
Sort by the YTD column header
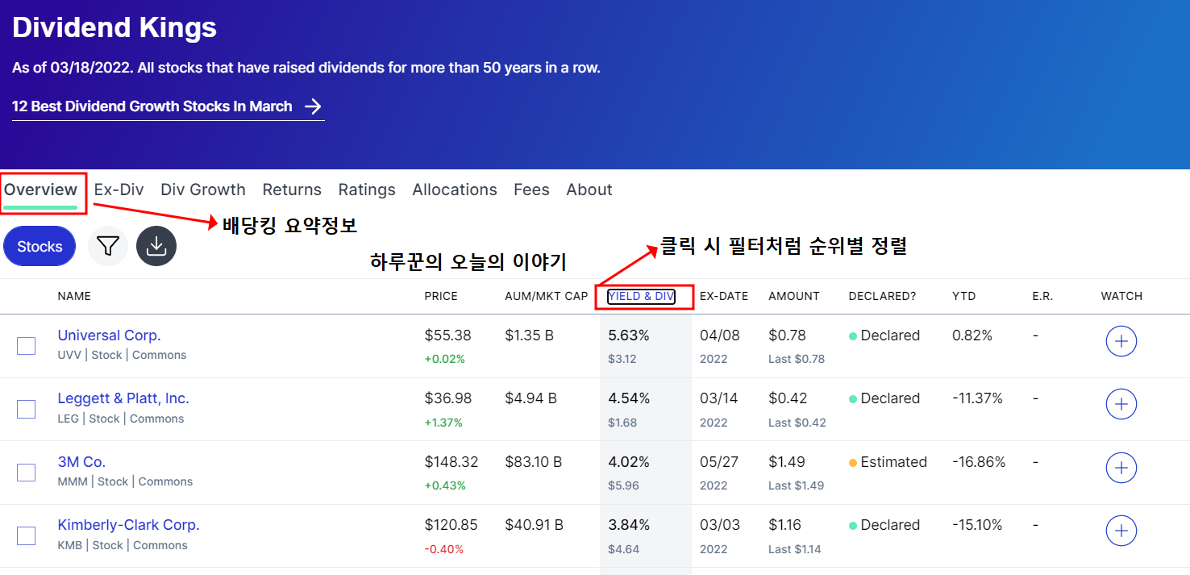tap(963, 296)
